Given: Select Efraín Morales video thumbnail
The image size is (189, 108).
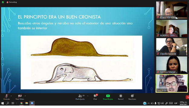Looking at the screenshot, I should coord(171,10).
